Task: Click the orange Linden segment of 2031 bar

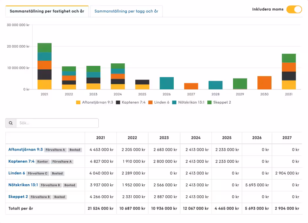Action: click(x=289, y=67)
